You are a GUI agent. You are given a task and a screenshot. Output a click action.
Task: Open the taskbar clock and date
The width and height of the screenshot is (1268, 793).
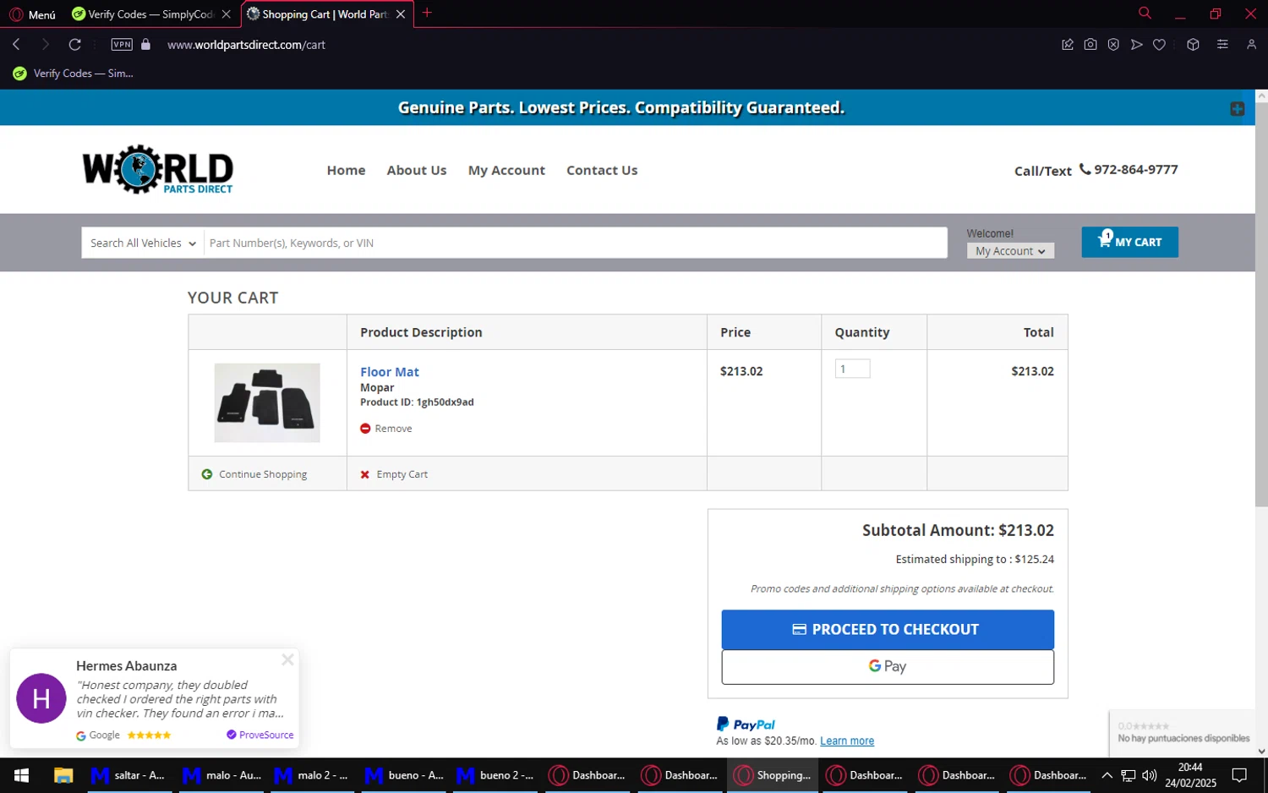pos(1190,775)
